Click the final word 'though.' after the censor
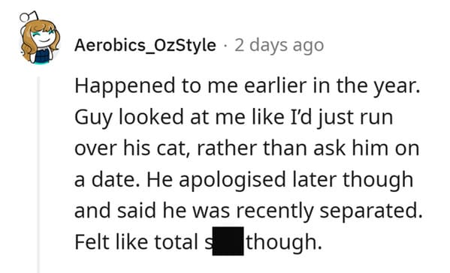The height and width of the screenshot is (273, 450). pos(284,242)
